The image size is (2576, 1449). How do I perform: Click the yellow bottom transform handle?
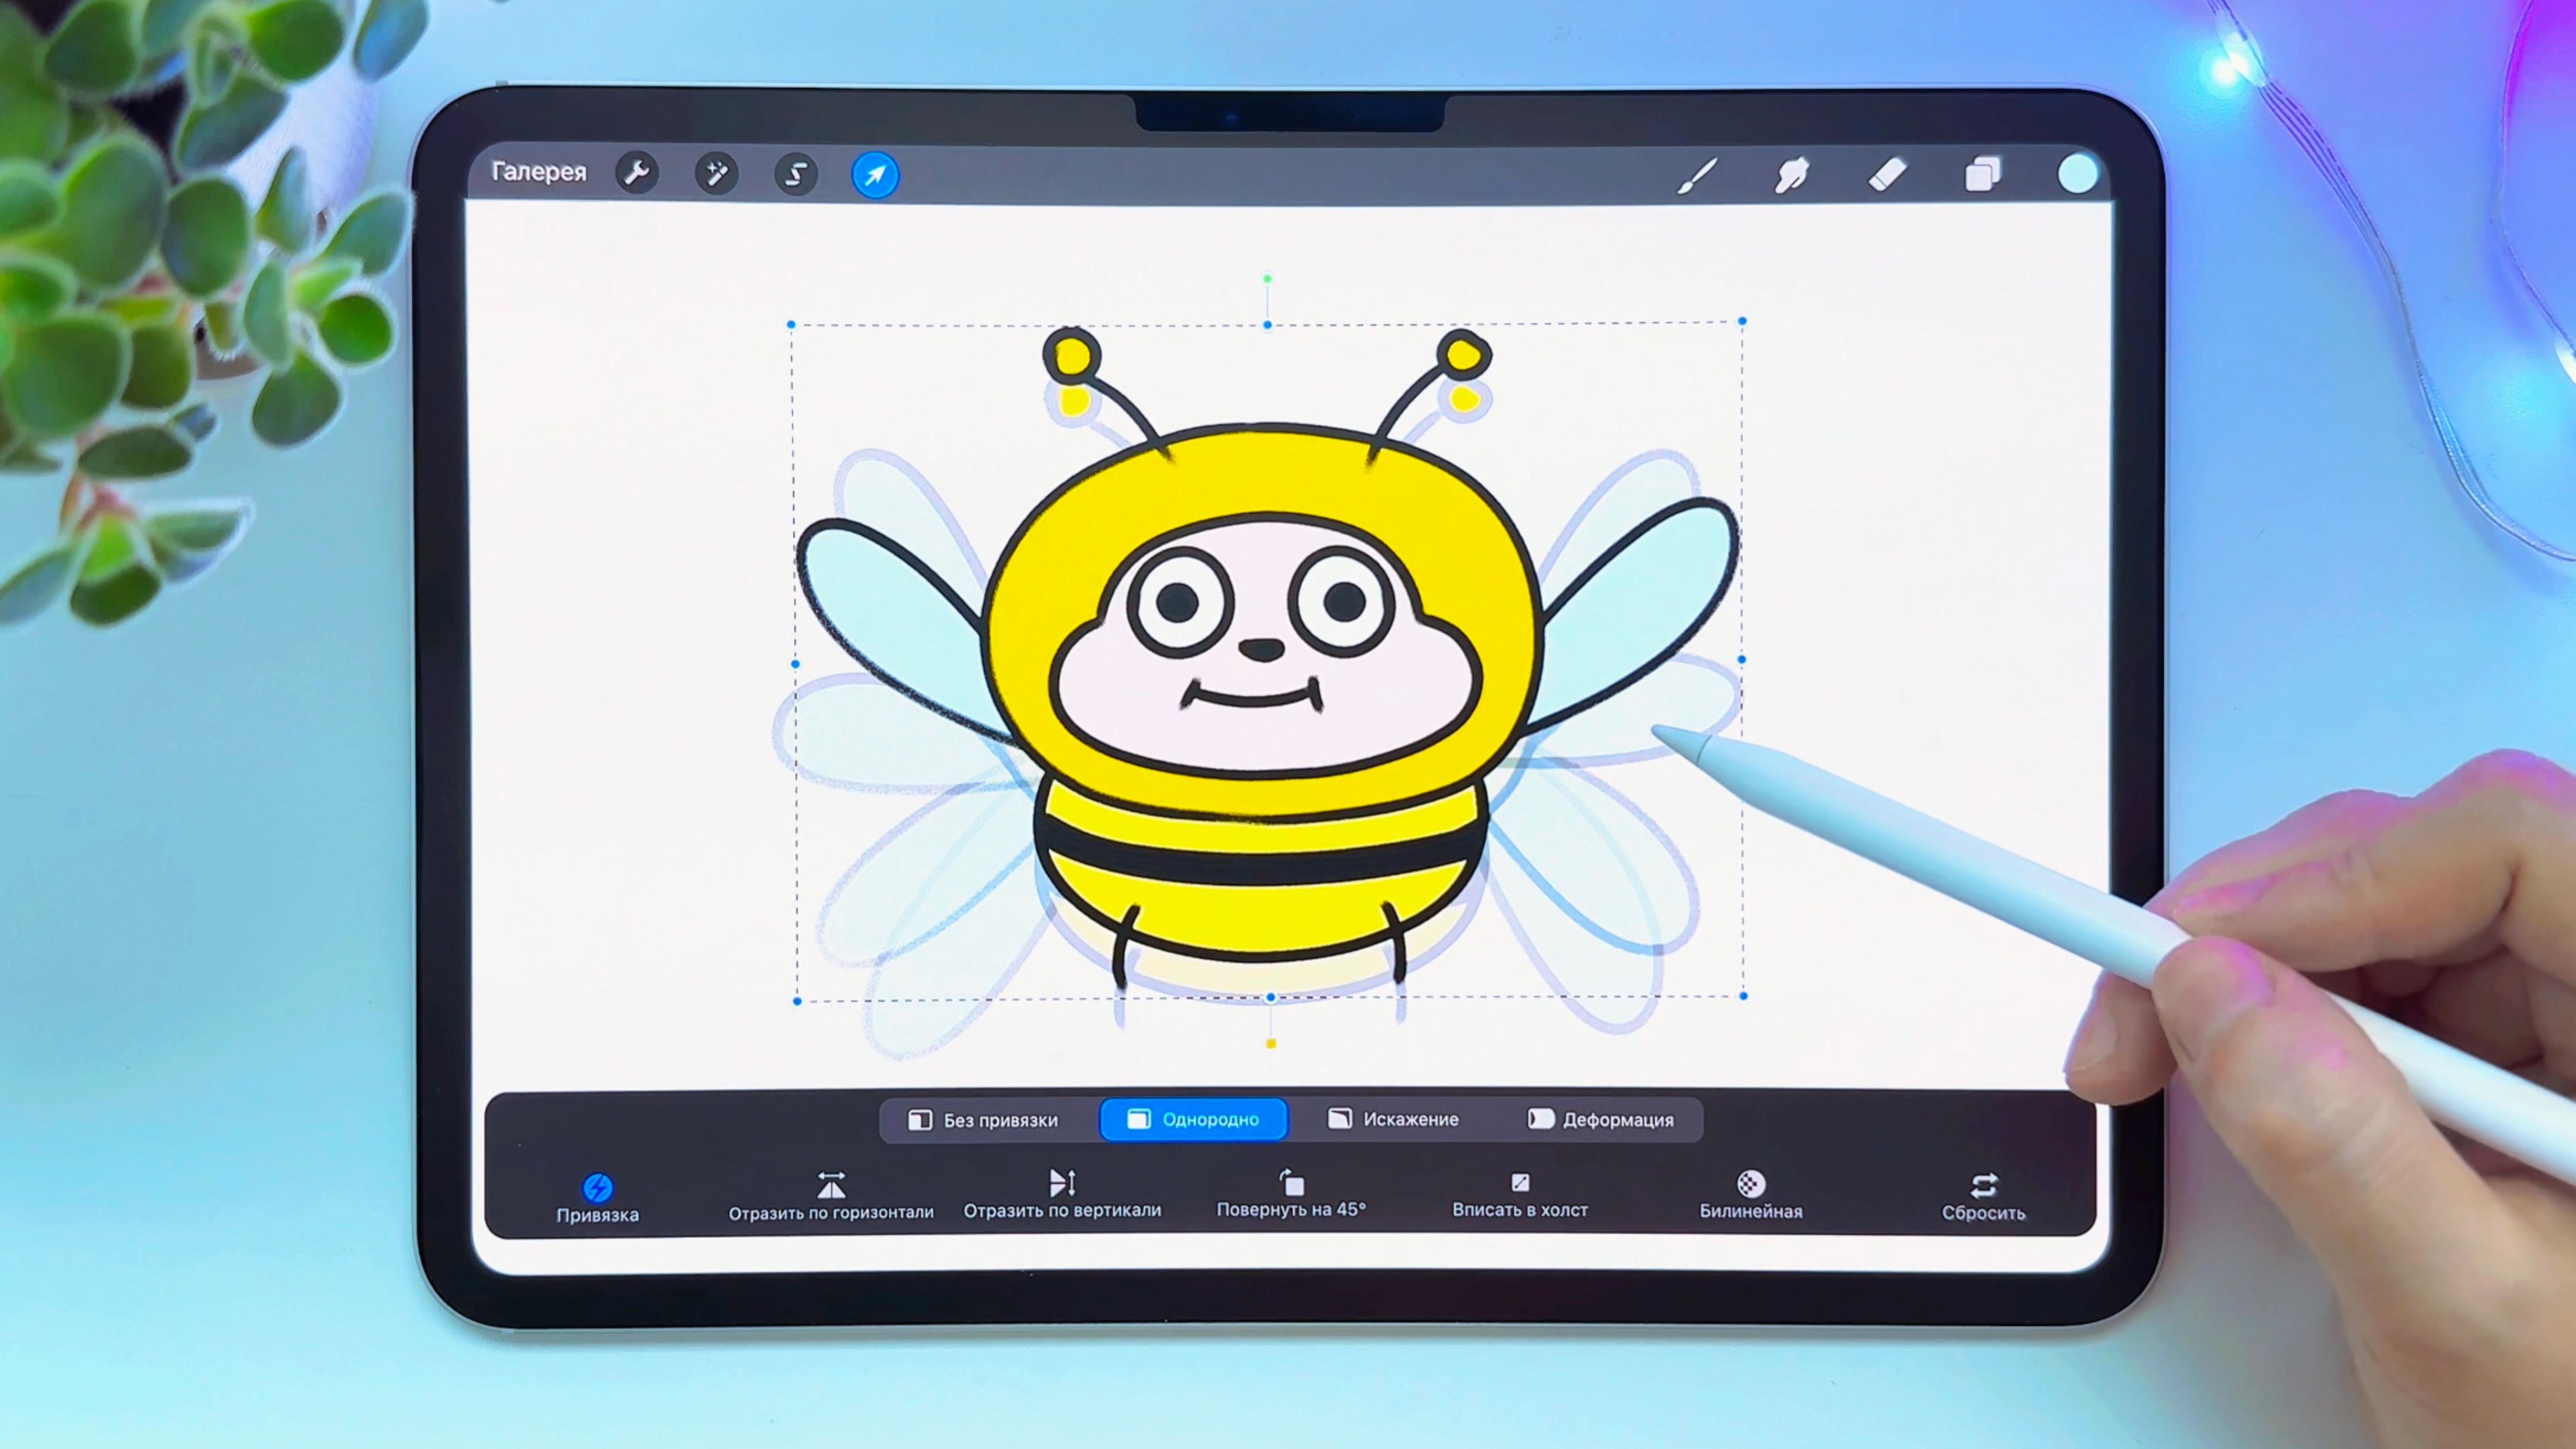point(1271,1044)
